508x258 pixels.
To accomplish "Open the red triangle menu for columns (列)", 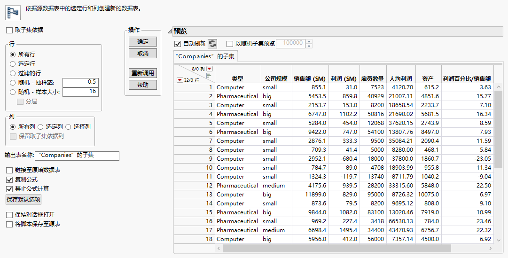I will pyautogui.click(x=210, y=69).
